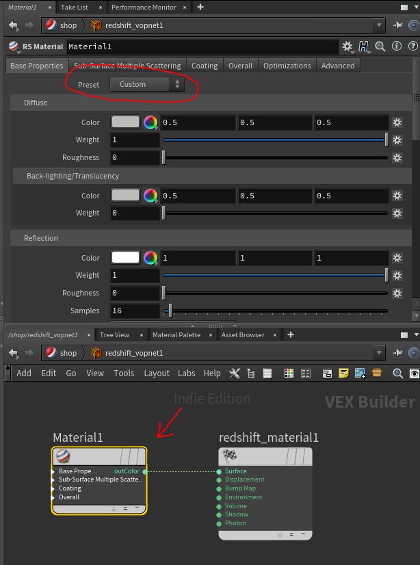Click the pin icon in parameter pane path bar
Screen dimensions: 420x565
(x=399, y=25)
